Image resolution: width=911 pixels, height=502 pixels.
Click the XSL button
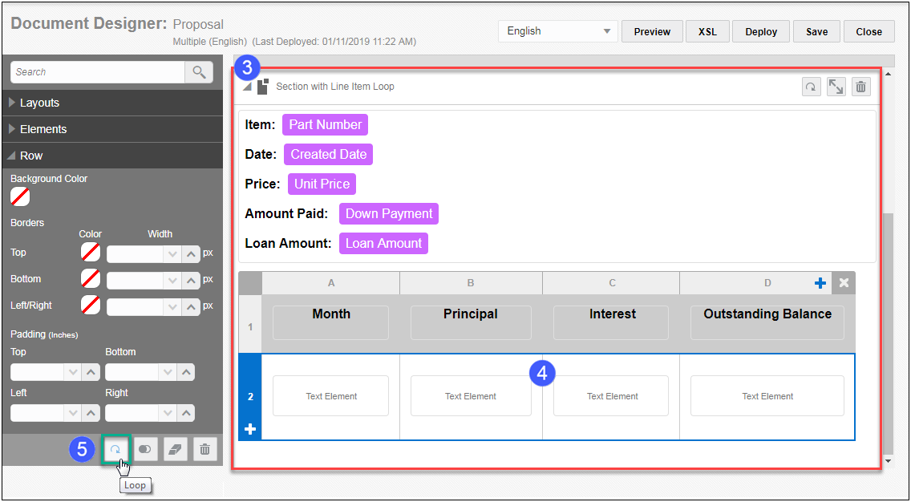click(x=707, y=32)
